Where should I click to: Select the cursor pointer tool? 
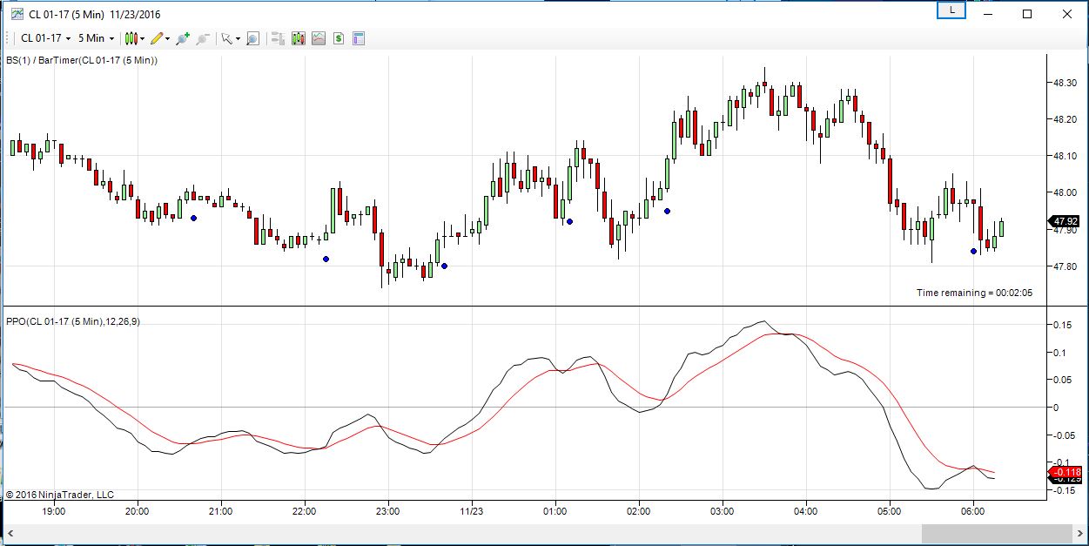click(x=226, y=38)
